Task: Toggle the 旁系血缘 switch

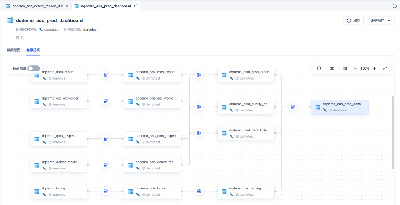Action: point(34,68)
